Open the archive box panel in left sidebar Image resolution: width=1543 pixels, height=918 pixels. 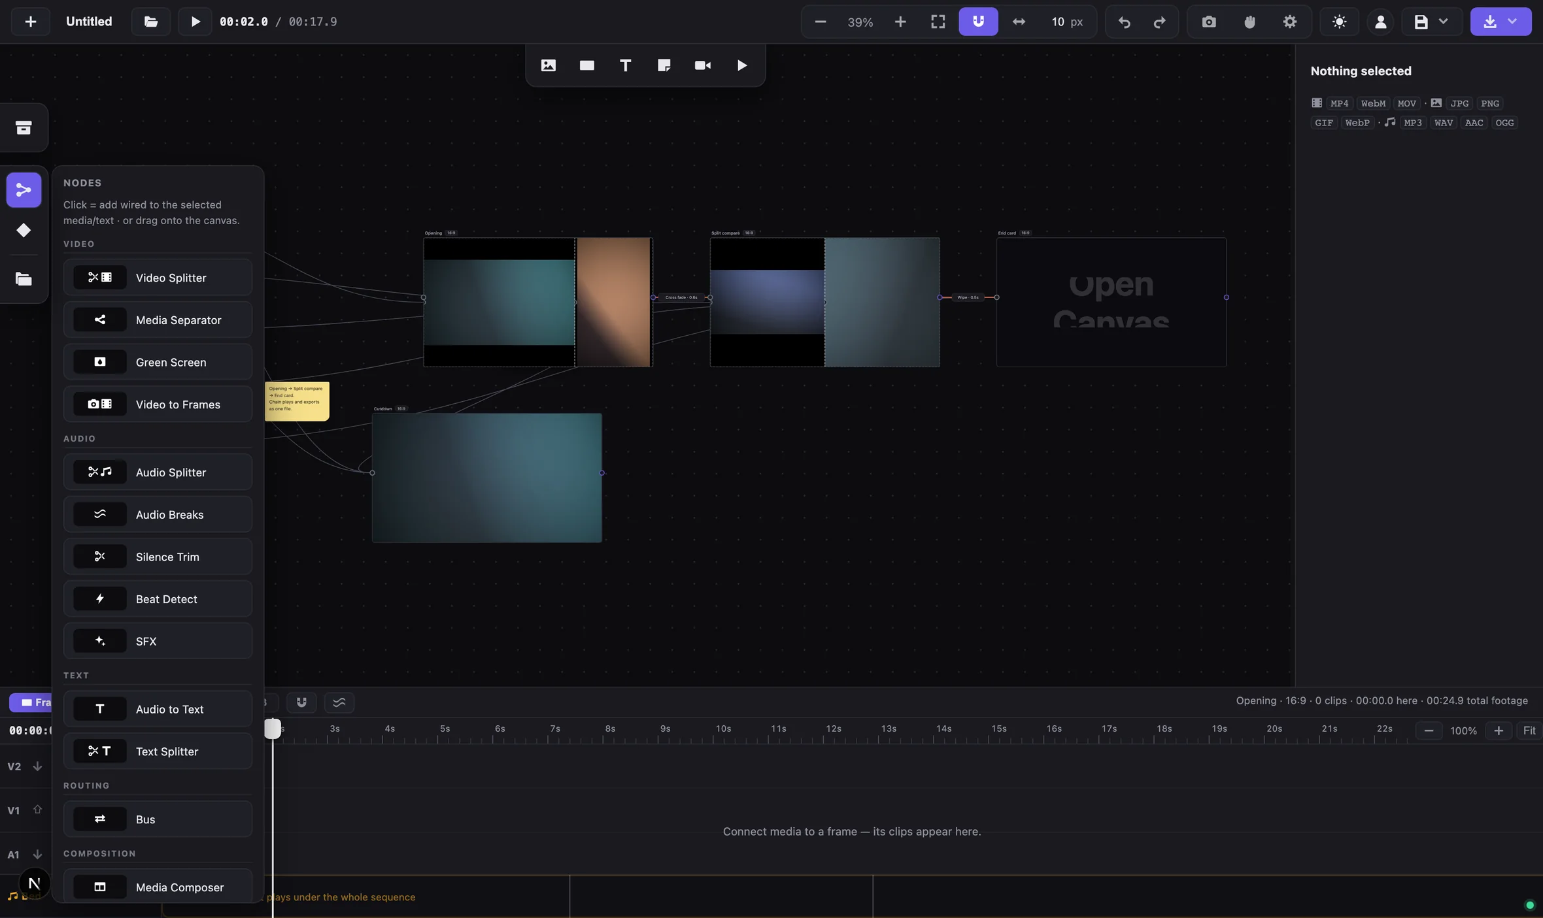(x=24, y=127)
